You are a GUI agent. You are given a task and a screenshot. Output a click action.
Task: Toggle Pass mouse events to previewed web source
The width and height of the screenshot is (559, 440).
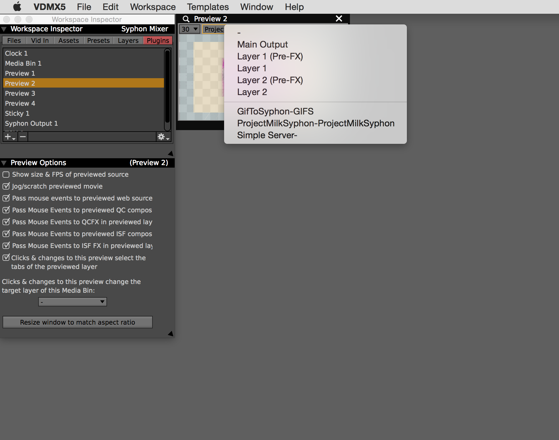[x=6, y=198]
